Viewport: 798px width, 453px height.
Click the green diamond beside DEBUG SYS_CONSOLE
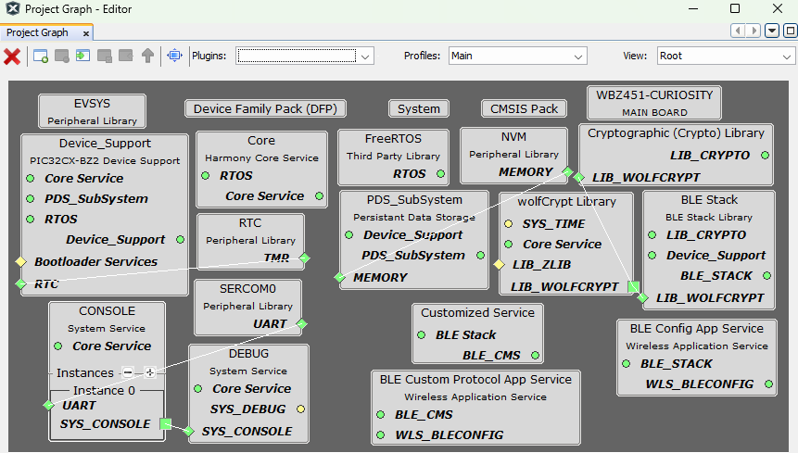189,431
